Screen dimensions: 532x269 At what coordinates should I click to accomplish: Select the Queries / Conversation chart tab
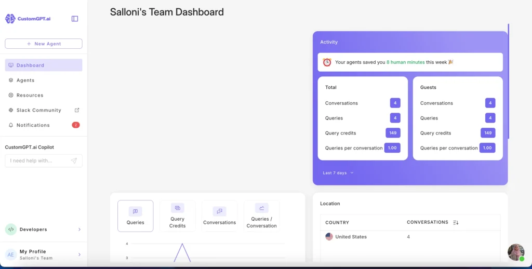point(262,216)
